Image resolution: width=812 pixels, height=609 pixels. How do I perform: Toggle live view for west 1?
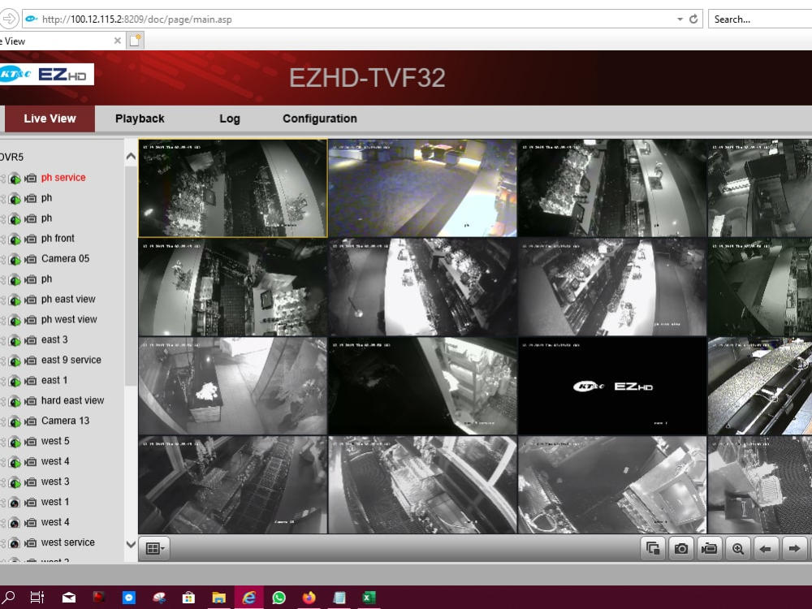coord(15,503)
